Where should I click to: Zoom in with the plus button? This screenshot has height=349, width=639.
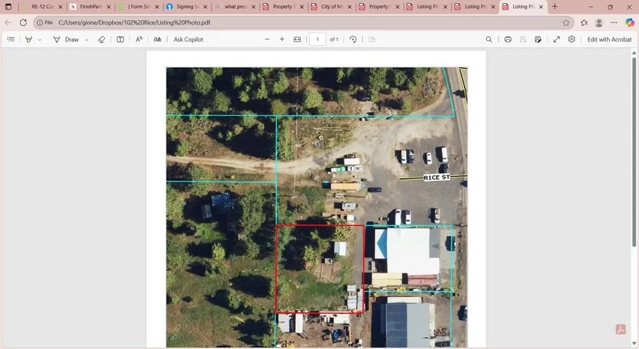(x=282, y=39)
